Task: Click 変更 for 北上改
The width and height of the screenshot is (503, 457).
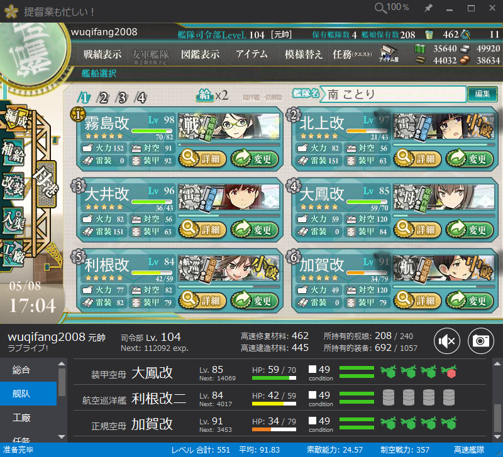Action: point(470,158)
